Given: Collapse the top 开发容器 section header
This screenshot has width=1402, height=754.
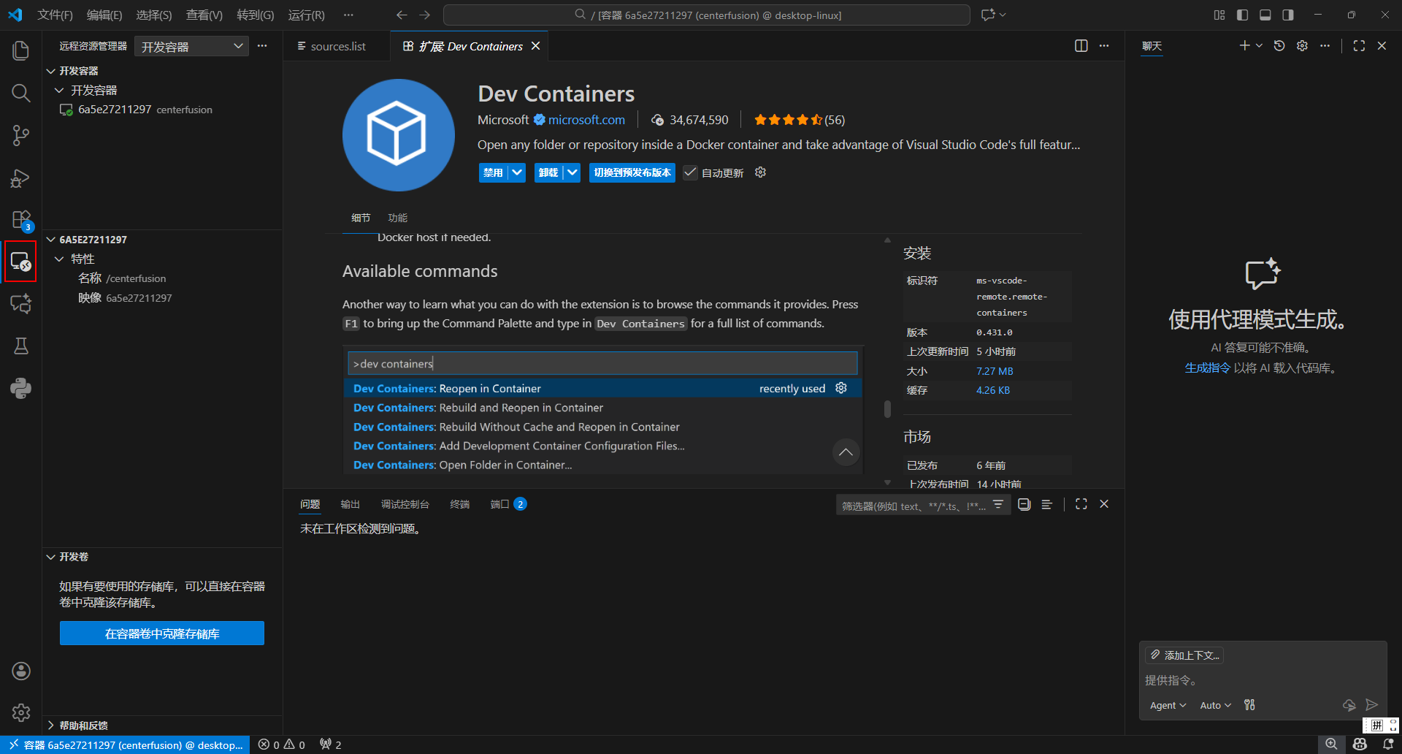Looking at the screenshot, I should (x=162, y=71).
